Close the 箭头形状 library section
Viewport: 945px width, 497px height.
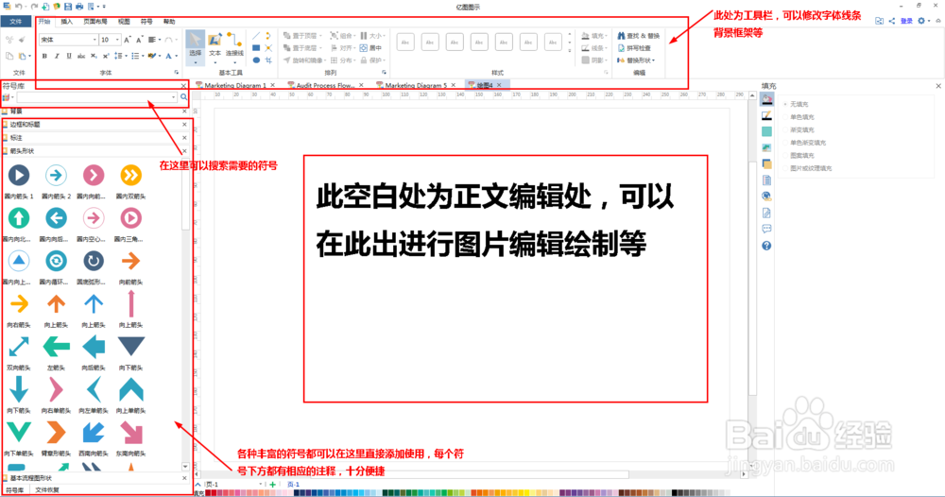184,150
